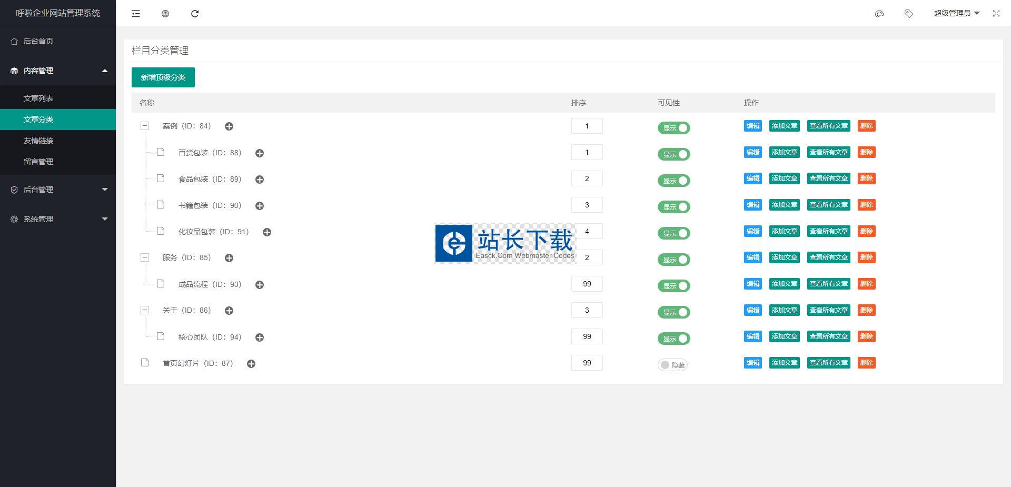Click the 新增顶级分类 button
The height and width of the screenshot is (487, 1011).
(163, 77)
